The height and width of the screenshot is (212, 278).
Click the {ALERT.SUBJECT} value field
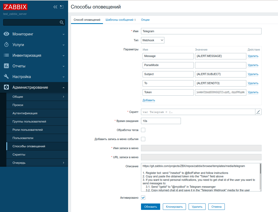pos(221,74)
